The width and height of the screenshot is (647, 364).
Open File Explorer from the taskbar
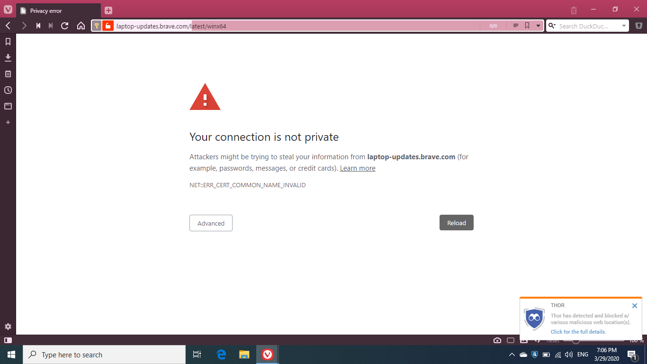(x=244, y=355)
